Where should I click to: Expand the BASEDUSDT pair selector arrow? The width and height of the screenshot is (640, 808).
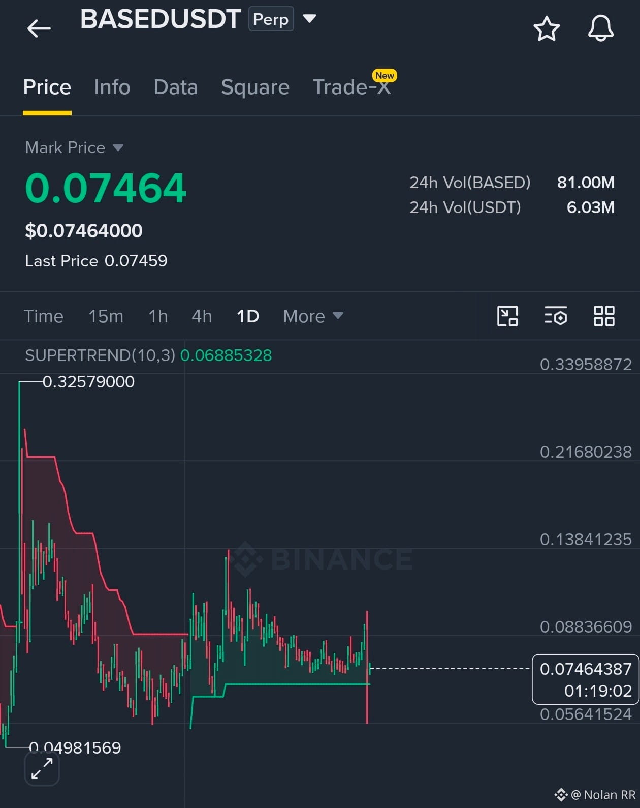click(x=309, y=19)
